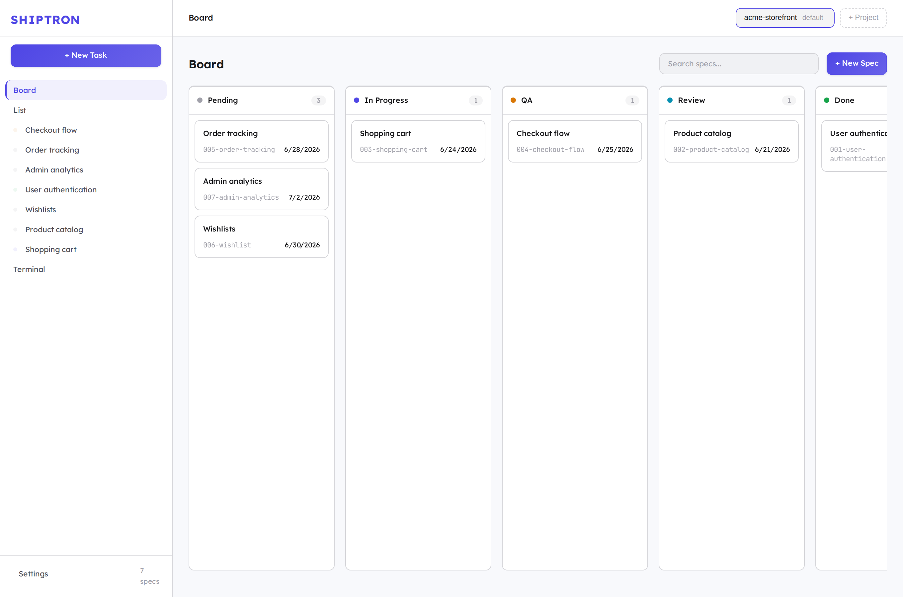Create a task with New Task button
Viewport: 903px width, 597px height.
(x=86, y=56)
